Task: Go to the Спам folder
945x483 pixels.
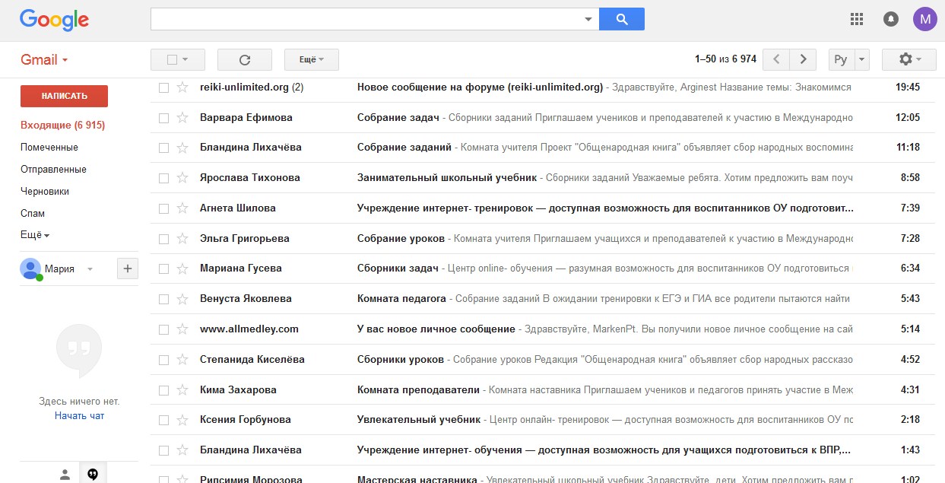Action: tap(33, 214)
